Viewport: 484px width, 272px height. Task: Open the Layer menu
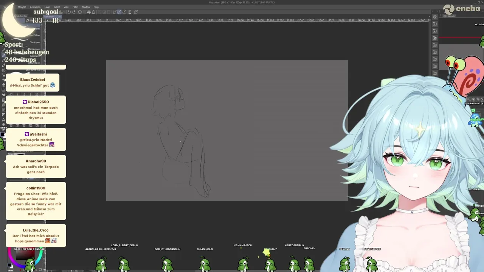point(47,7)
